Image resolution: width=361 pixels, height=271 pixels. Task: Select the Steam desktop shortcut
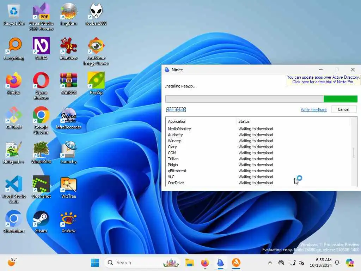click(41, 222)
